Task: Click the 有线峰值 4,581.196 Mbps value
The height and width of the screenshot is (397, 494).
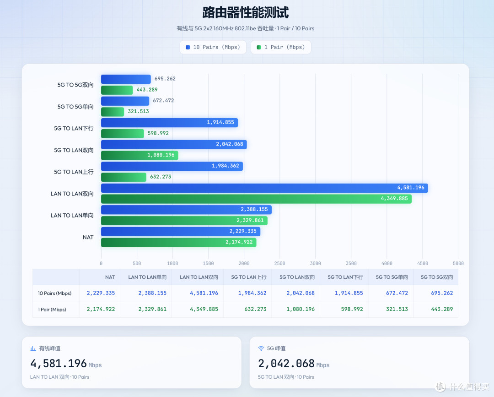Action: pos(66,364)
